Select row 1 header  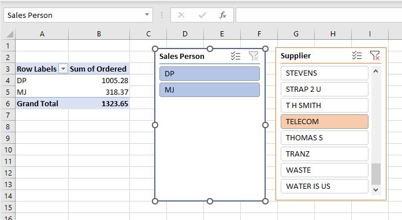pyautogui.click(x=8, y=46)
